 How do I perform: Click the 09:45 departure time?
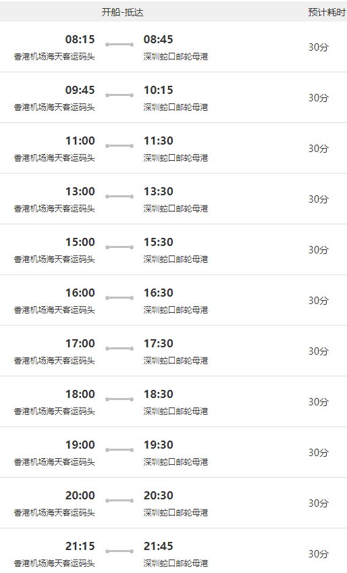tap(80, 90)
